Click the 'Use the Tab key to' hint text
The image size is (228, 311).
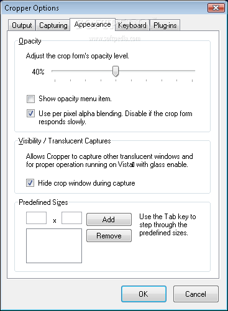pyautogui.click(x=168, y=217)
